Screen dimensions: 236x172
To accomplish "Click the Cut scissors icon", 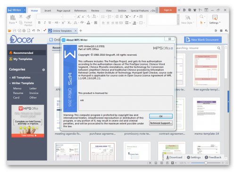I will click(x=21, y=17).
